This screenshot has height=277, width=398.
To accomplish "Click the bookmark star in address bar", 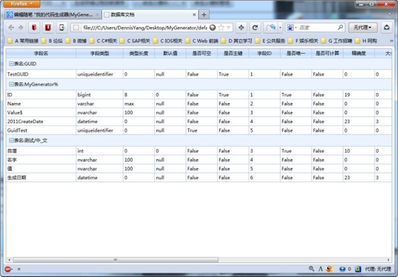I will (221, 28).
